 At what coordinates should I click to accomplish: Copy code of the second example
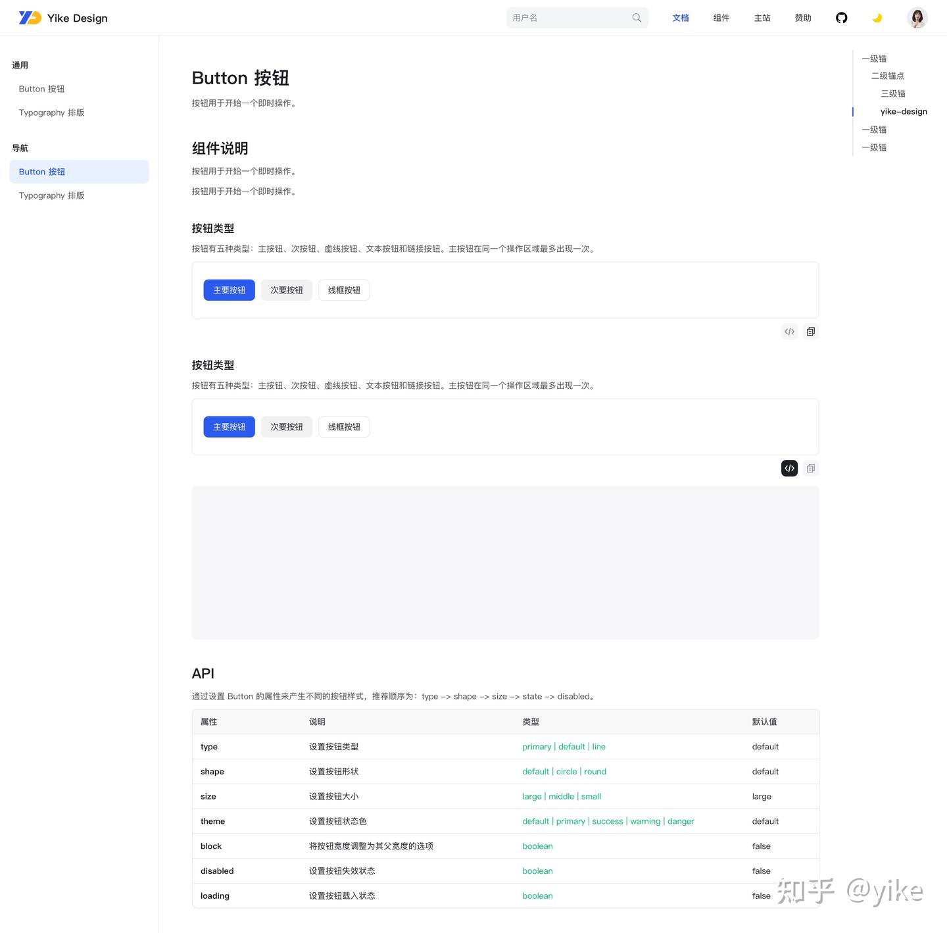click(810, 468)
